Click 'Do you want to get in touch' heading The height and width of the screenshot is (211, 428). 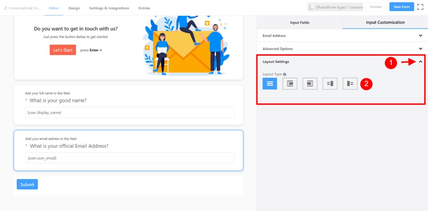point(76,28)
